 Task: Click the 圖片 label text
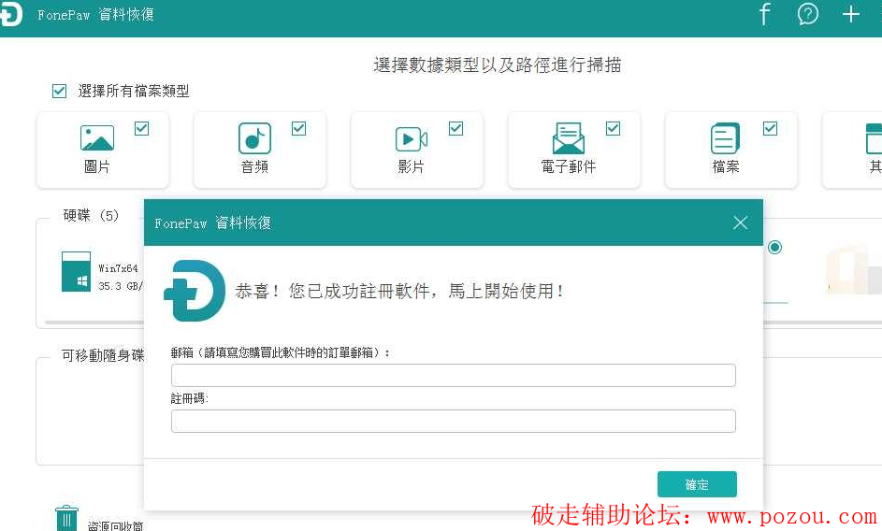coord(96,166)
